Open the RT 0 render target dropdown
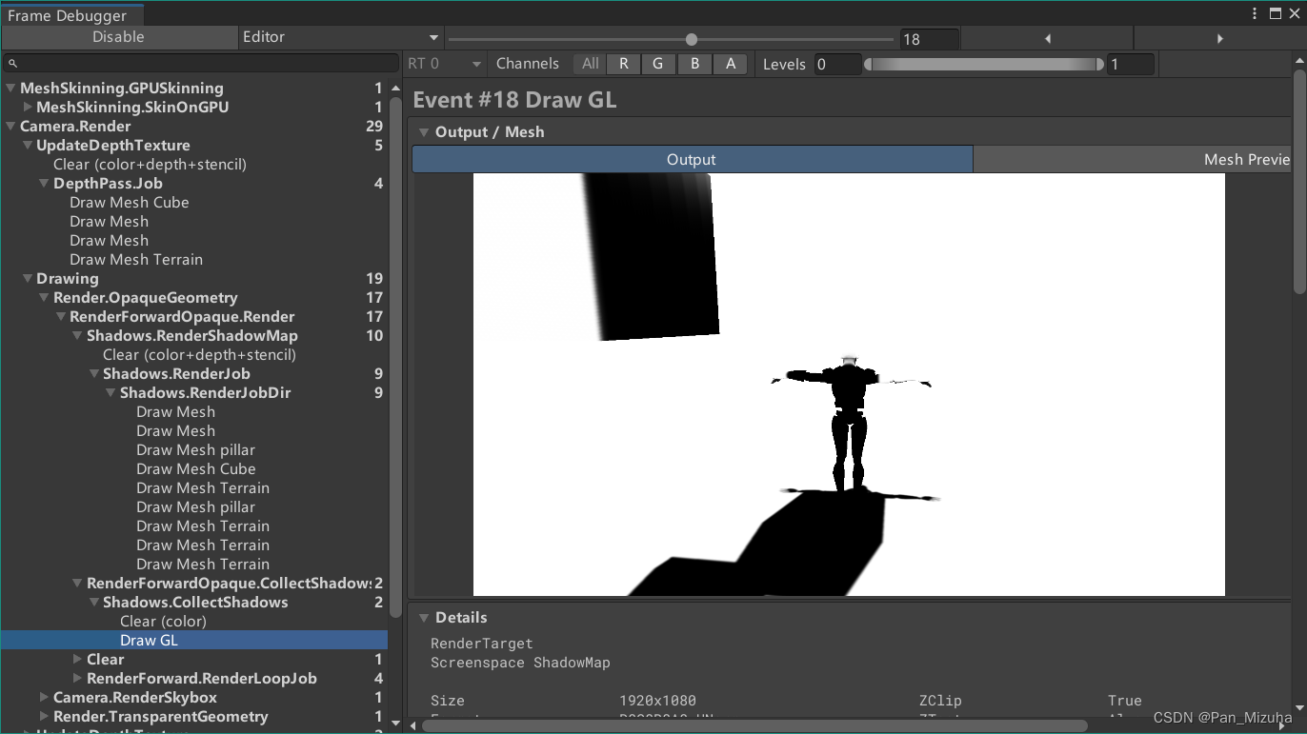1307x734 pixels. click(x=444, y=63)
